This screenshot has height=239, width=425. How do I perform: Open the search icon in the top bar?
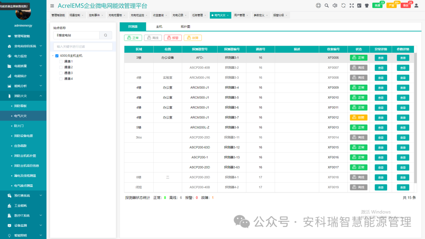point(326,6)
